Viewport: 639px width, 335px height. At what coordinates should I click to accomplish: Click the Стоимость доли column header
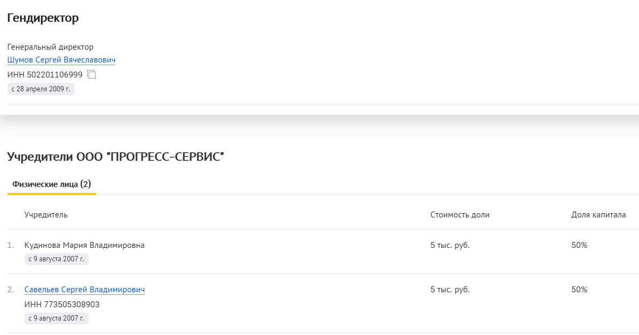coord(459,215)
